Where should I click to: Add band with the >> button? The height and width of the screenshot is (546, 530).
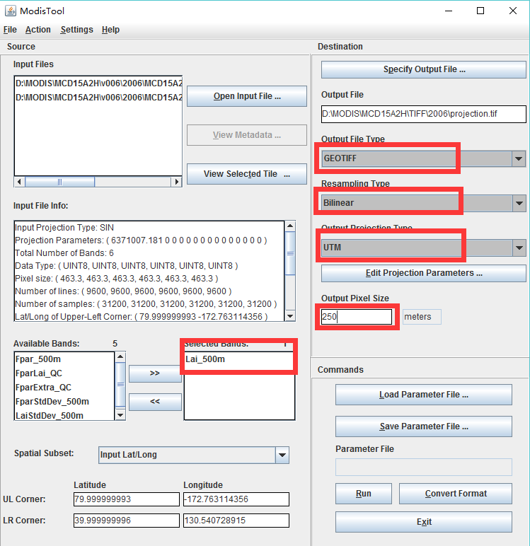(155, 373)
